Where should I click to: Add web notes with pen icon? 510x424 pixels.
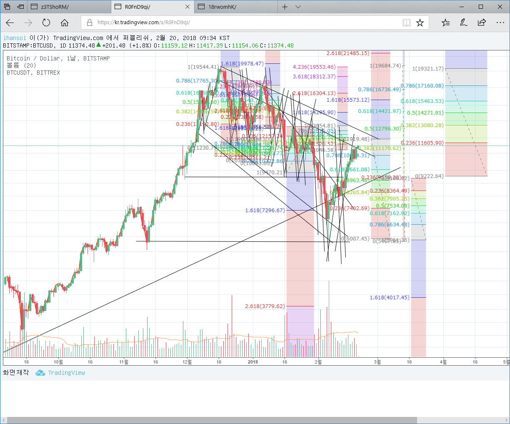tap(464, 23)
